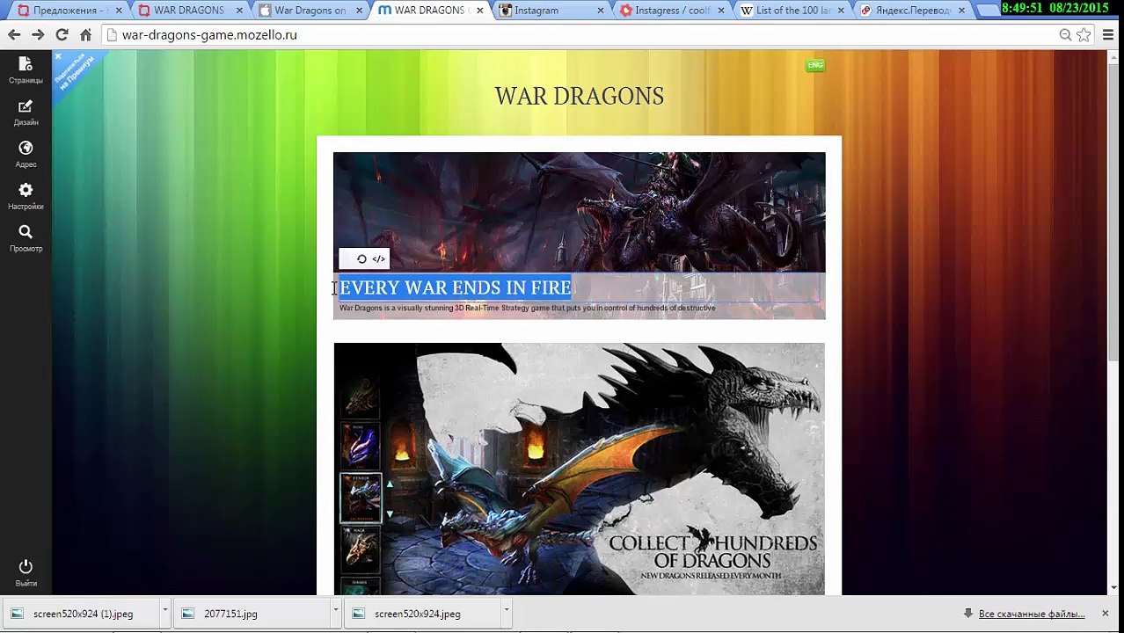Open Chrome hamburger menu
The width and height of the screenshot is (1124, 633).
1107,35
